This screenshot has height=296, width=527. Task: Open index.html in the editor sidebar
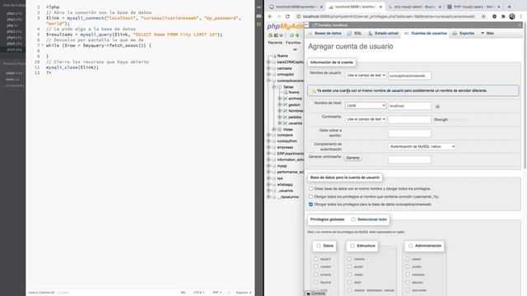pyautogui.click(x=14, y=73)
